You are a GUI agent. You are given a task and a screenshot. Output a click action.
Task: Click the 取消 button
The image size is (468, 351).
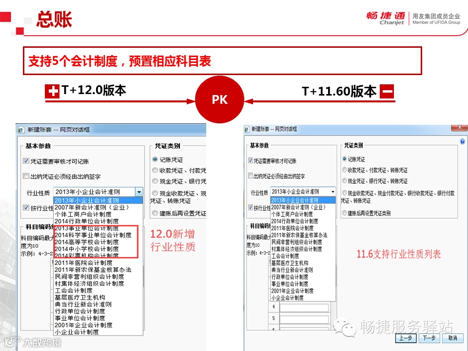coord(453,338)
